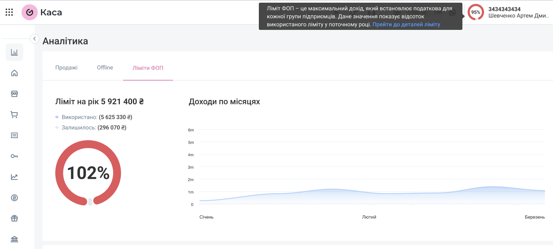
Task: Open the key sidebar icon
Action: pyautogui.click(x=14, y=156)
